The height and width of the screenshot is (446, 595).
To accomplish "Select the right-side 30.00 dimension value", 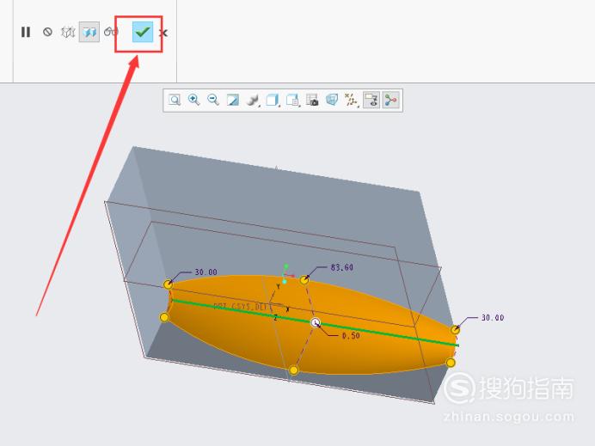I will click(x=493, y=317).
